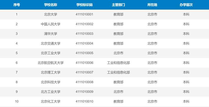Click 北京市 location in the 北京航空航天大学 row
Image resolution: width=209 pixels, height=107 pixels.
(152, 63)
